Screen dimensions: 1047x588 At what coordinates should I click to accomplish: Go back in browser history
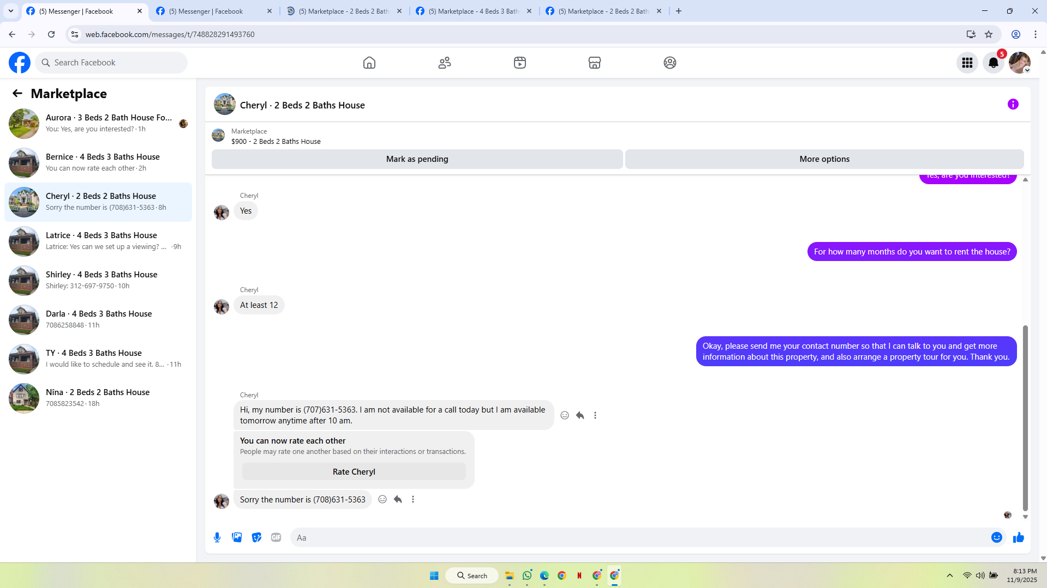12,34
